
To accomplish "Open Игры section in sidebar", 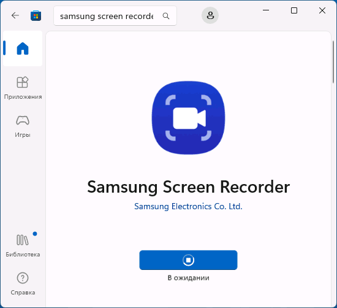I will (23, 126).
